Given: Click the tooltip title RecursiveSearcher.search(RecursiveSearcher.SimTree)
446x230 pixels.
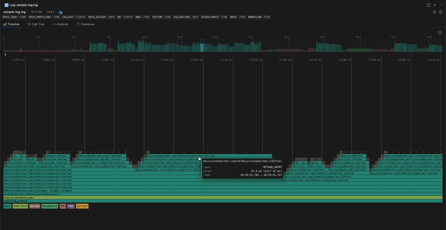Looking at the screenshot, I should click(x=243, y=161).
